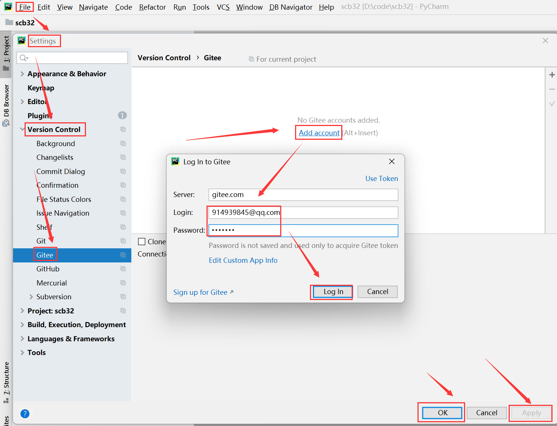557x426 pixels.
Task: Expand Appearance & Behavior section
Action: 22,74
